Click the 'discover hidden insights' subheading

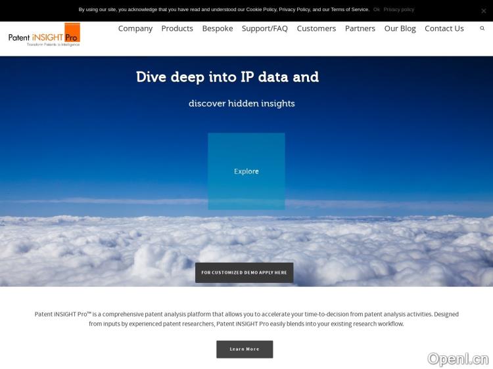(x=242, y=103)
